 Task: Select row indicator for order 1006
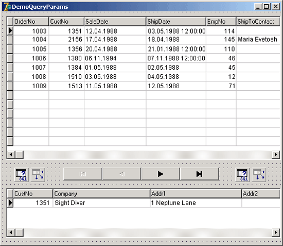pos(10,58)
